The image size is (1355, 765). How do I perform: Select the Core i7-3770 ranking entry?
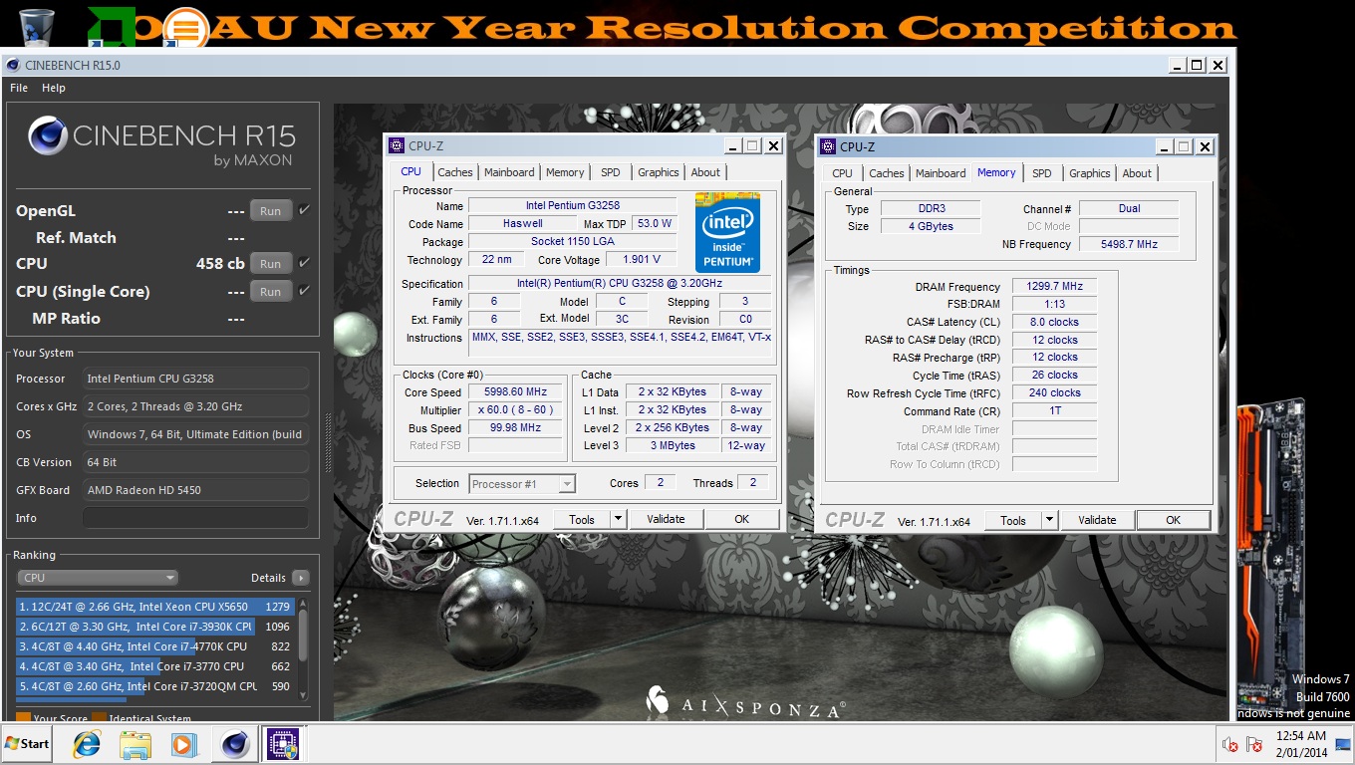point(154,666)
